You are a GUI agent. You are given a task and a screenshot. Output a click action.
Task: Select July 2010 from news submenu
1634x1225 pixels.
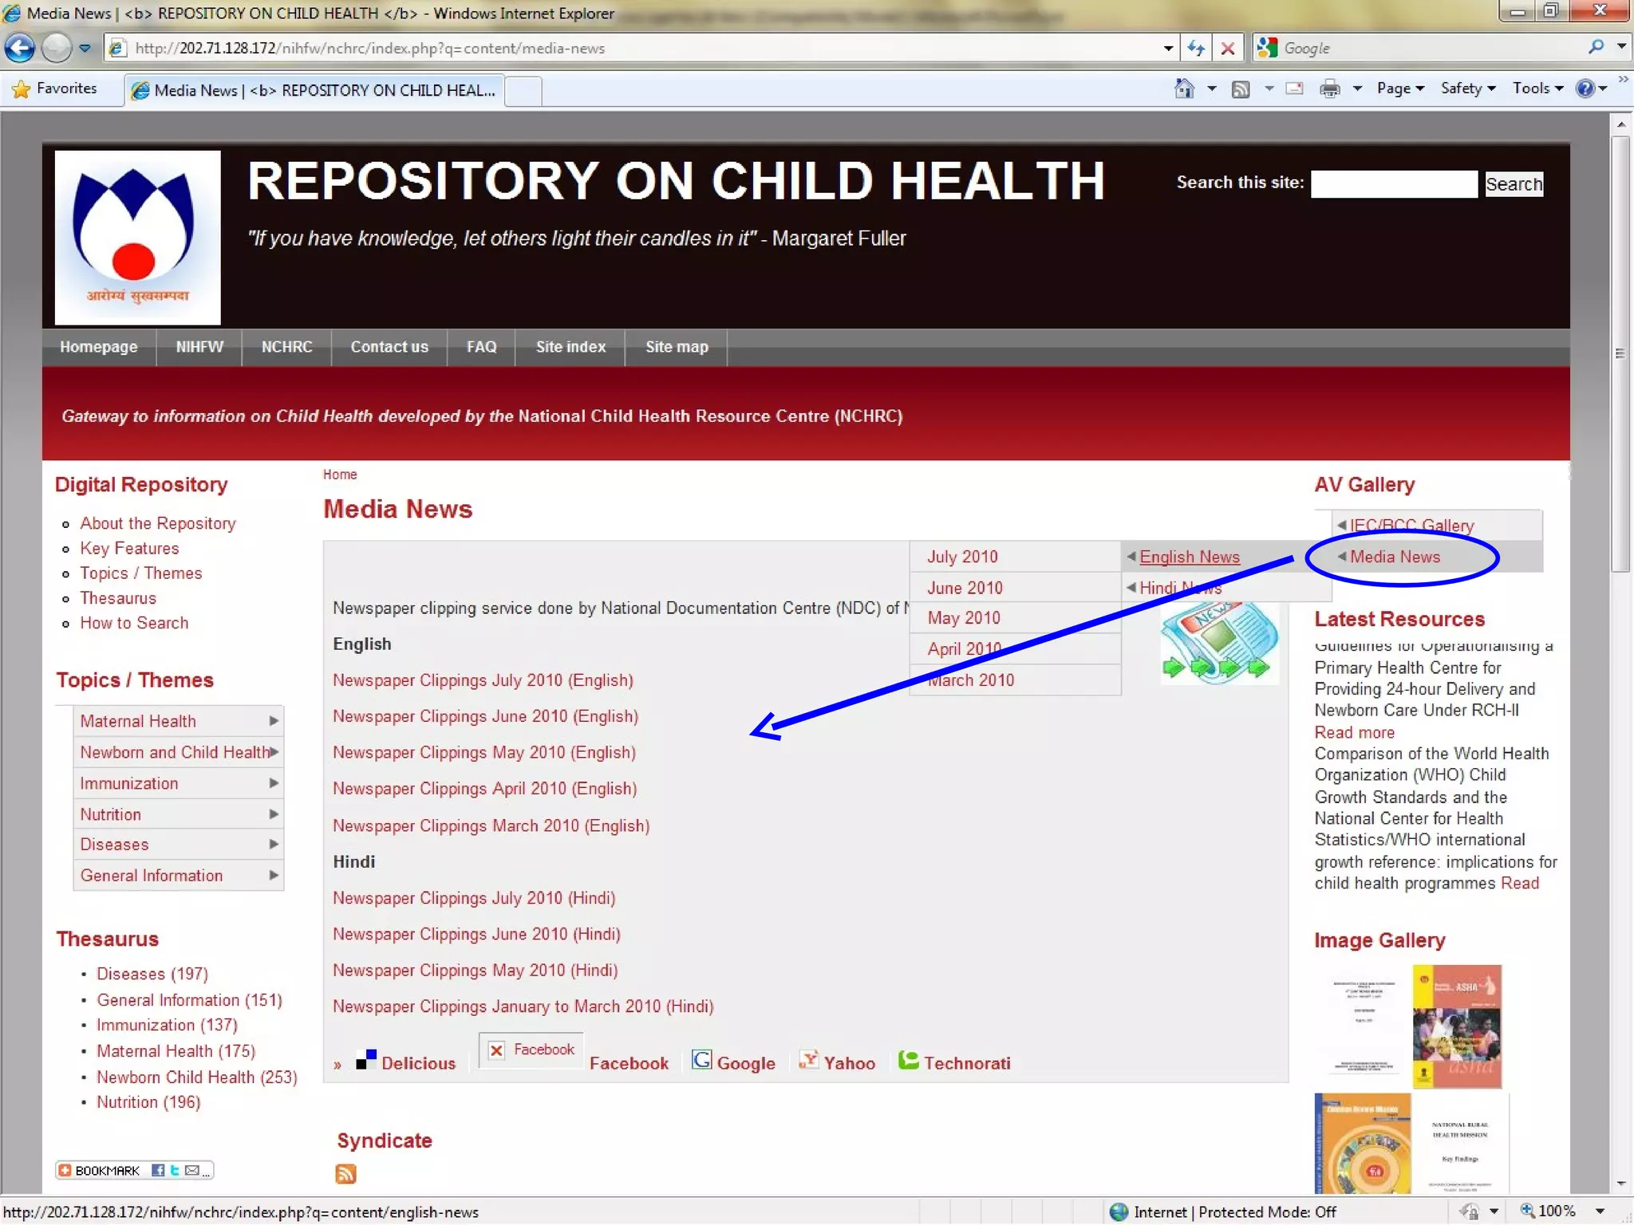tap(962, 557)
